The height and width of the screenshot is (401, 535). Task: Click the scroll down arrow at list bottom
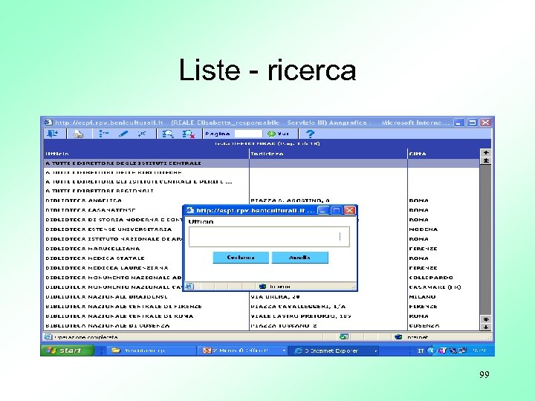[486, 327]
